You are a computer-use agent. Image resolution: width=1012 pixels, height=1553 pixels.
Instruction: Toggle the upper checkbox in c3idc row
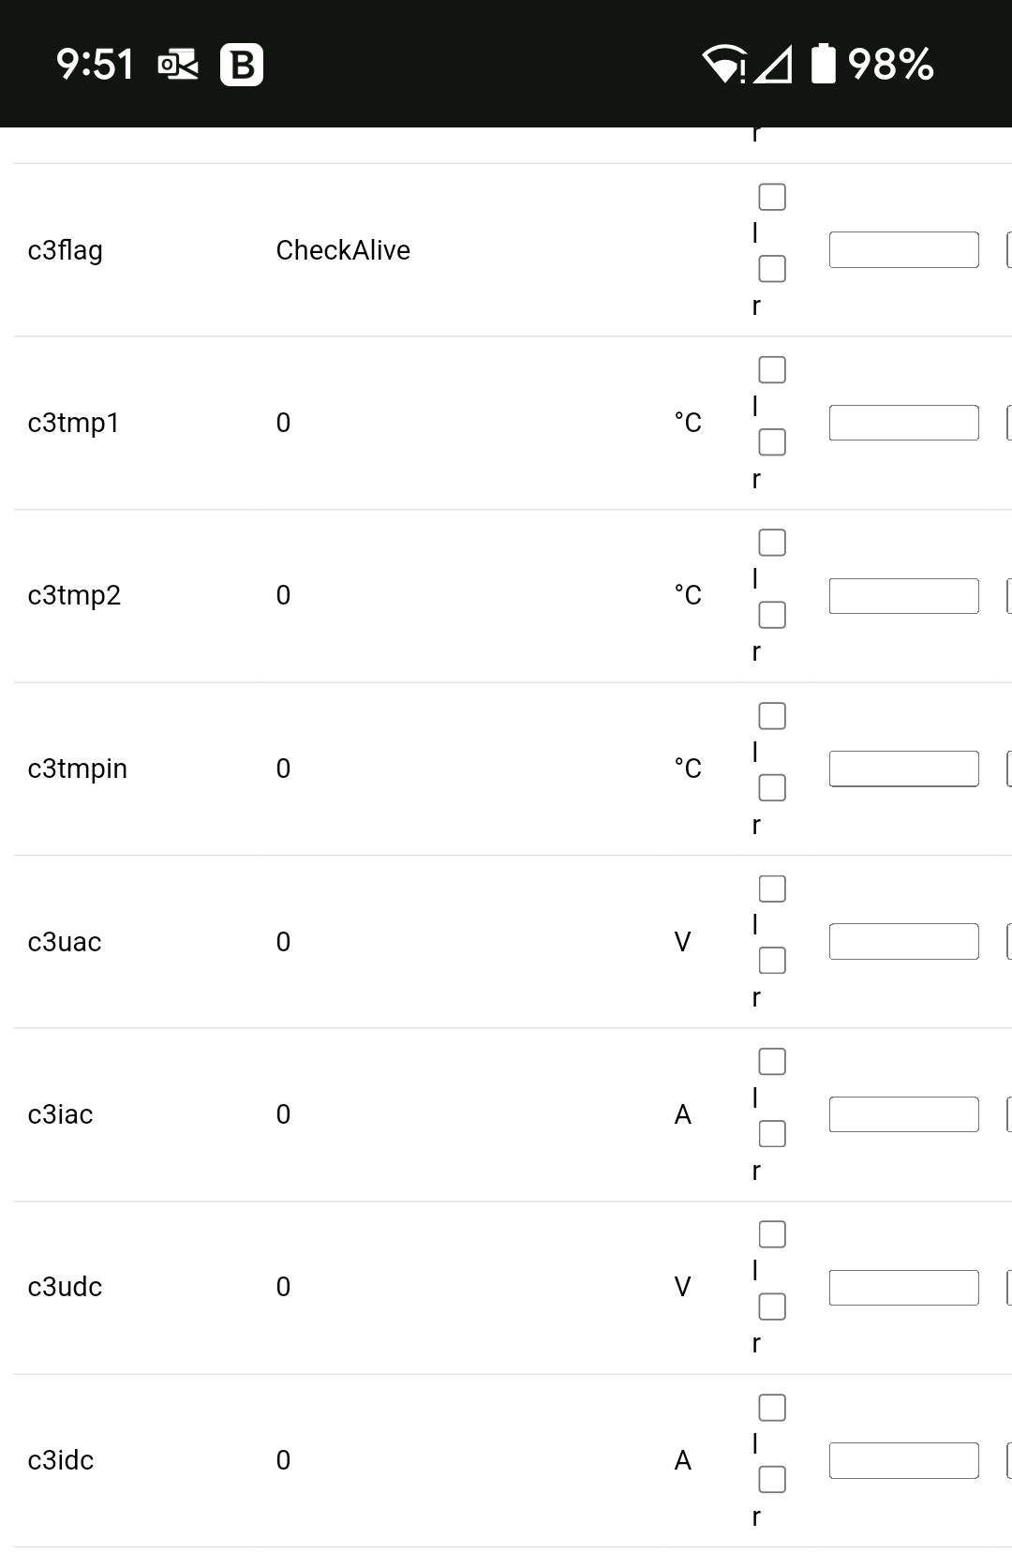click(772, 1408)
